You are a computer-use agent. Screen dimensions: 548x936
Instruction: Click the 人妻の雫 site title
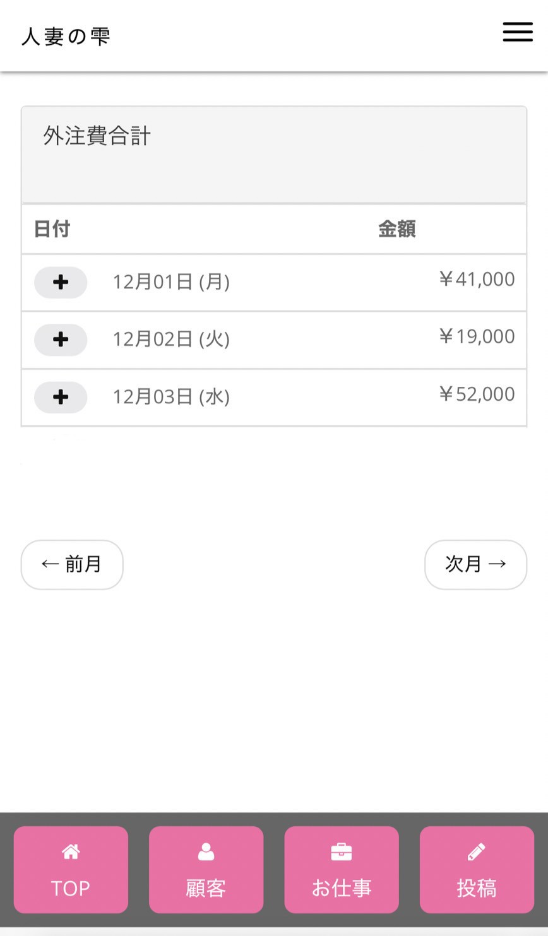(x=66, y=37)
